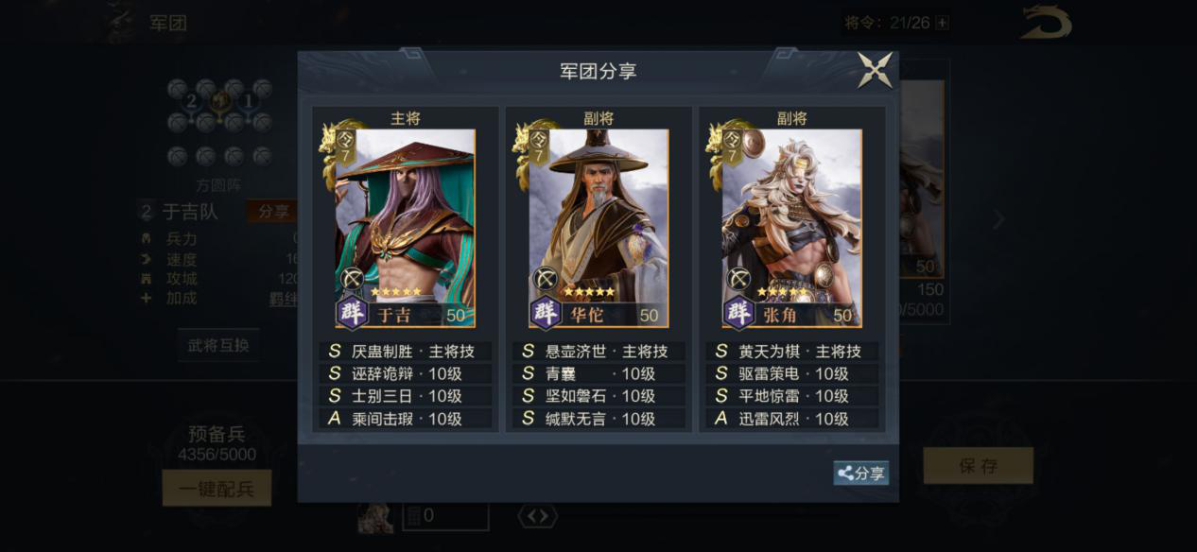
Task: Close the 军团分享 dialog with crossed-swords icon
Action: point(875,71)
